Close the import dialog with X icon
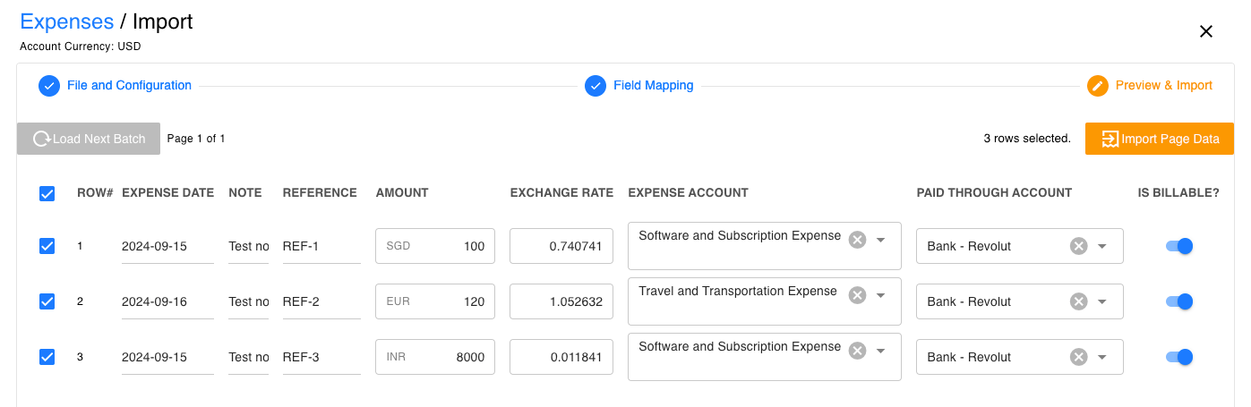 (x=1205, y=31)
